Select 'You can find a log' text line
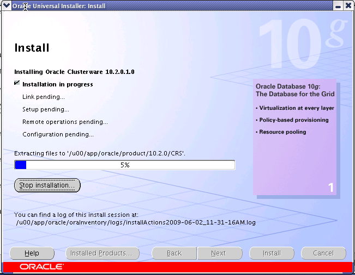355x275 pixels. tap(76, 215)
